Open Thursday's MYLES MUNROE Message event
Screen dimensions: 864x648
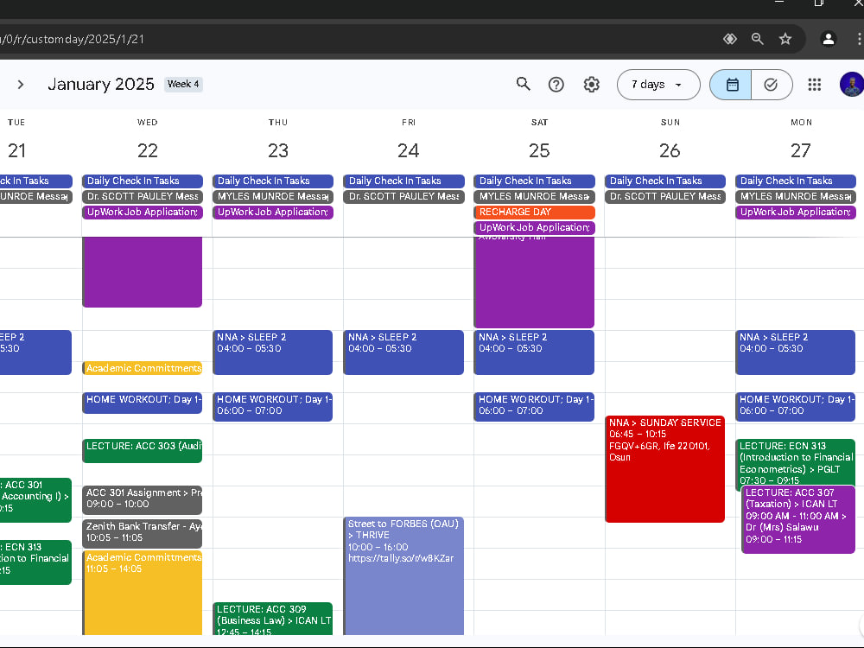click(x=273, y=197)
